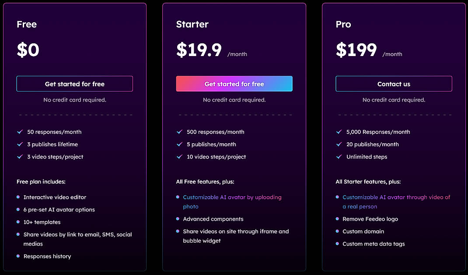Screen dimensions: 468x275
Task: Click the bullet beside Custom domain
Action: tap(337, 231)
